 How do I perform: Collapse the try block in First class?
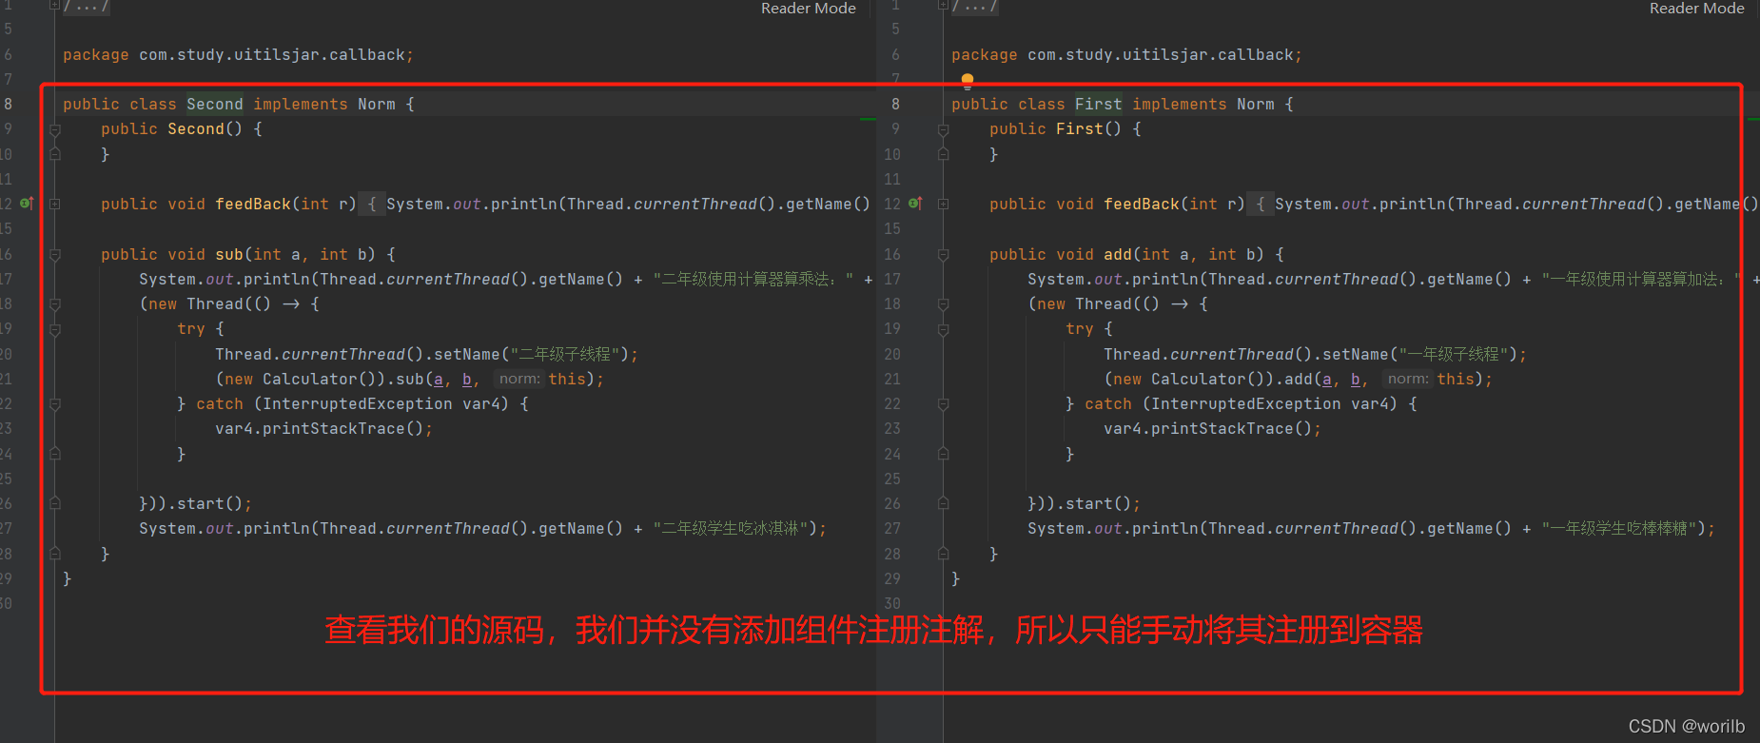click(944, 329)
